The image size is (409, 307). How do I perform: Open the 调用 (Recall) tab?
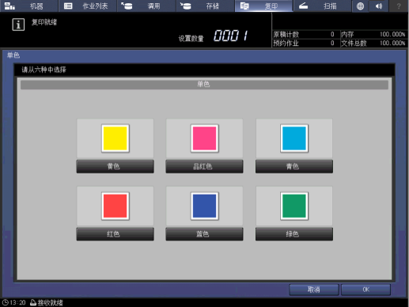click(x=146, y=6)
